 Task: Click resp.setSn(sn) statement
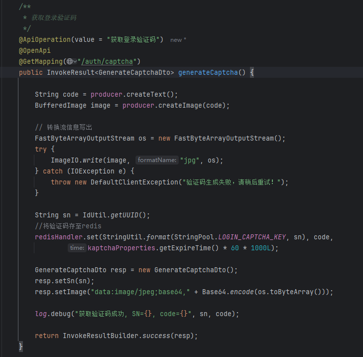point(65,281)
